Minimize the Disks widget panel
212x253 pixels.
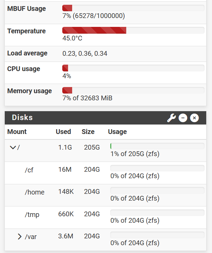click(x=183, y=118)
